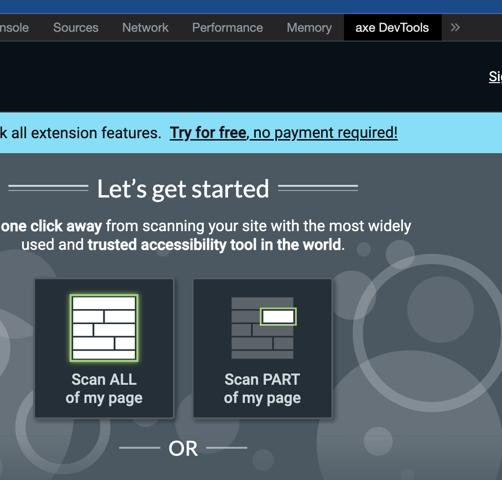The height and width of the screenshot is (480, 502).
Task: Click the green-bordered grid graphic for full page scanning
Action: coord(104,328)
